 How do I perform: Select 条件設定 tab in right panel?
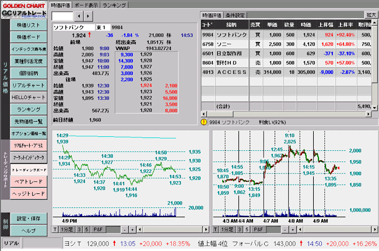pos(235,16)
